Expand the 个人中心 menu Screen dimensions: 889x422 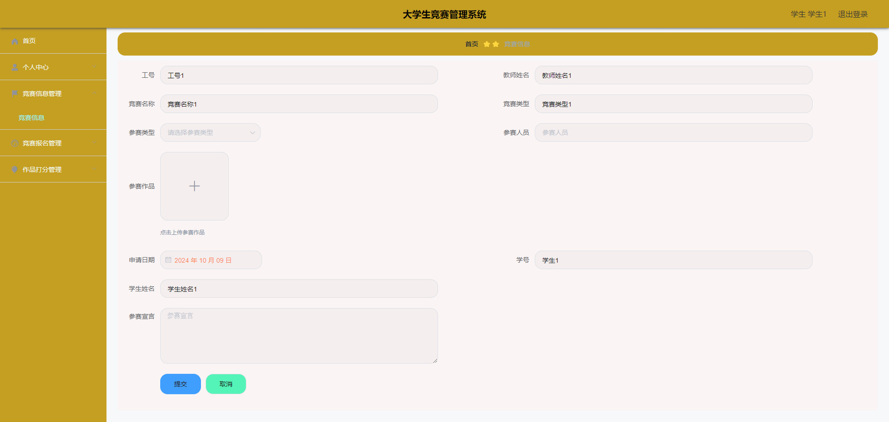(x=53, y=67)
